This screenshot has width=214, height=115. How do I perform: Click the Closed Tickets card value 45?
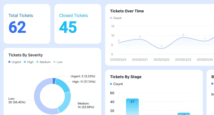tap(68, 27)
